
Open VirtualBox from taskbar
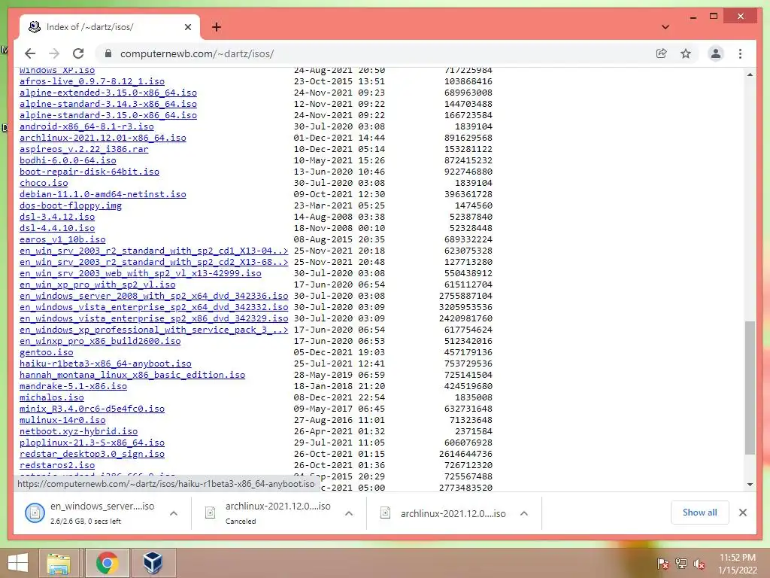click(153, 563)
